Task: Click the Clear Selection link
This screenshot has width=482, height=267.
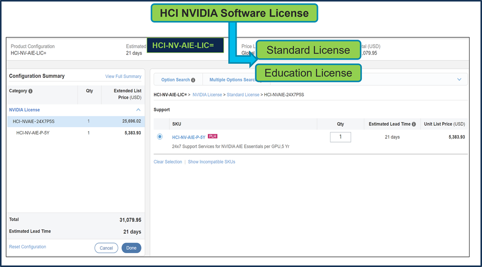Action: tap(168, 162)
